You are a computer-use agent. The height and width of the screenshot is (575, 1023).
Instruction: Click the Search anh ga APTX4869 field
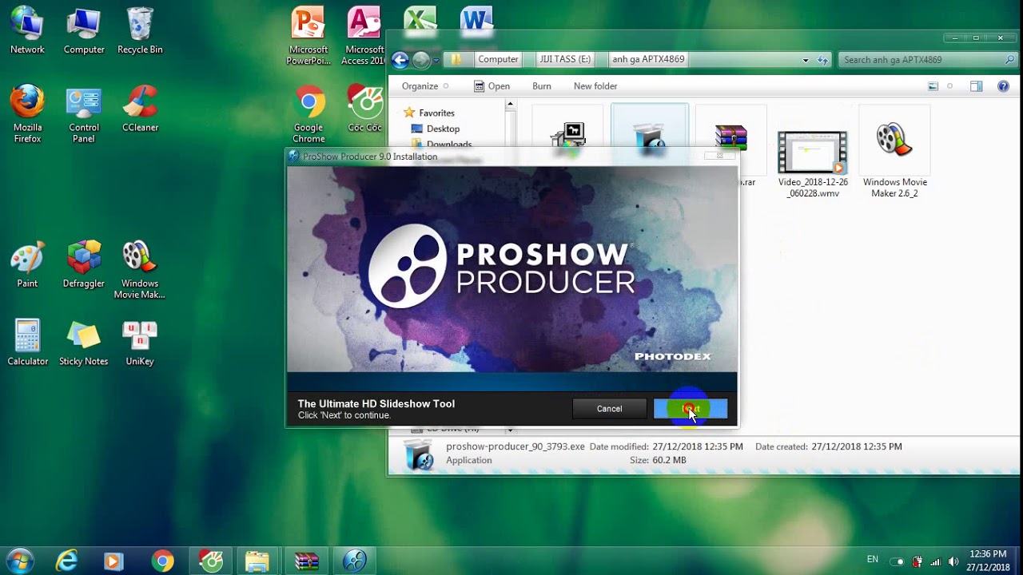point(928,60)
